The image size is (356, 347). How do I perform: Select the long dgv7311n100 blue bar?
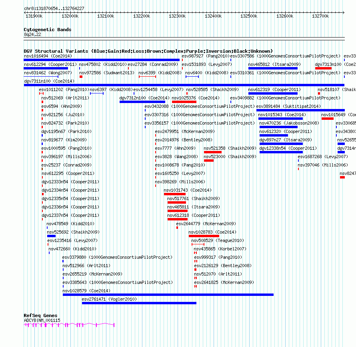(x=184, y=85)
